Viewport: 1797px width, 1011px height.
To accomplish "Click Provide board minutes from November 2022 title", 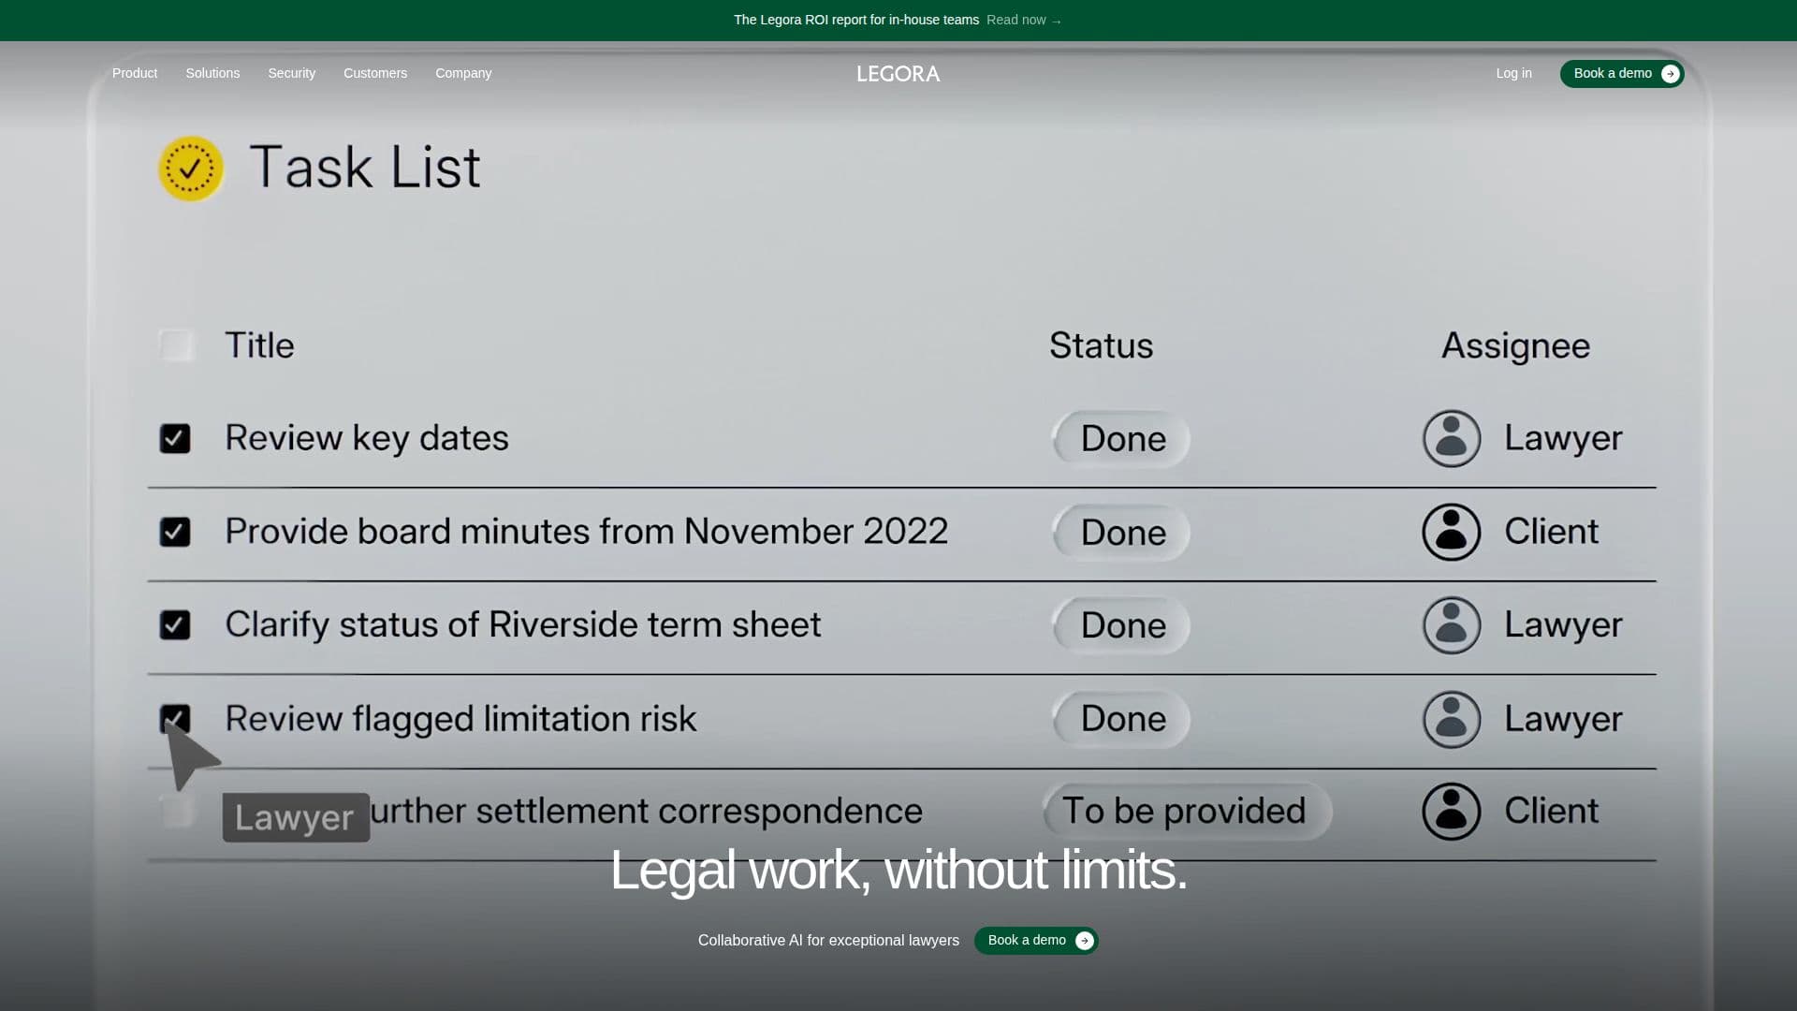I will 587,532.
